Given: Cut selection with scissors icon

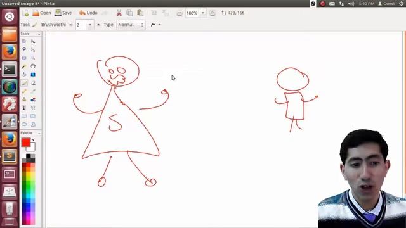Looking at the screenshot, I should pyautogui.click(x=119, y=13).
